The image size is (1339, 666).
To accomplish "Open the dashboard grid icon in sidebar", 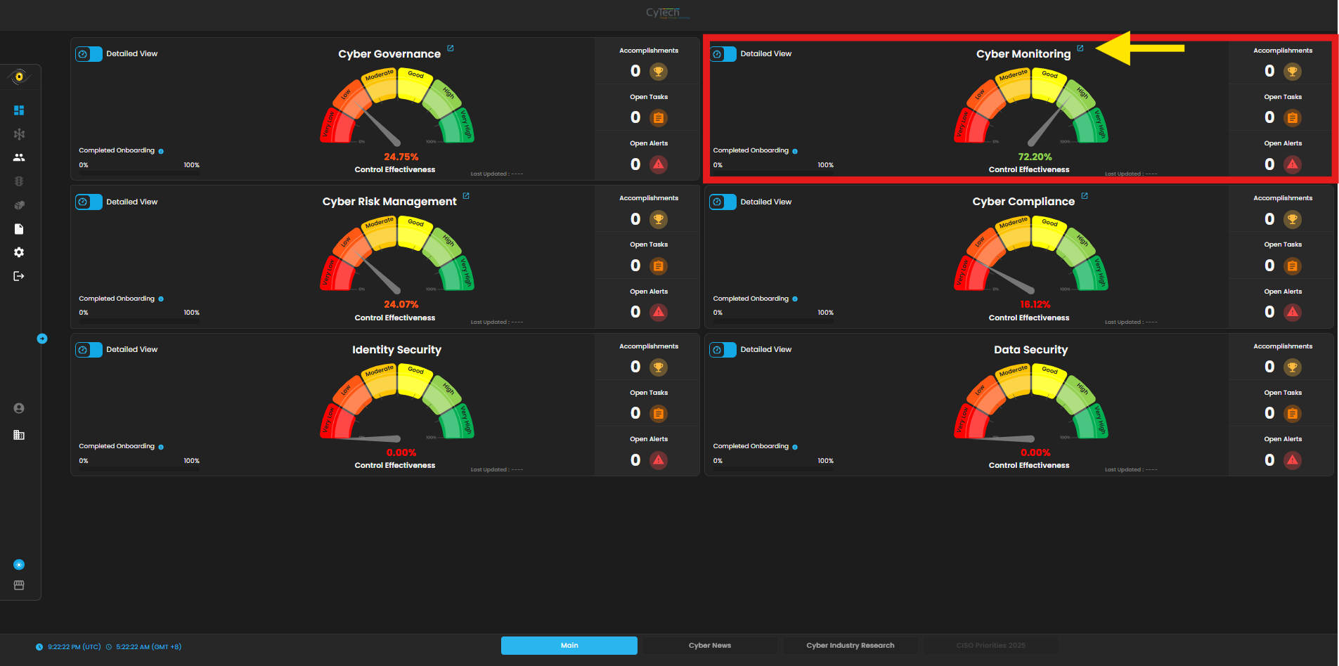I will pos(19,110).
